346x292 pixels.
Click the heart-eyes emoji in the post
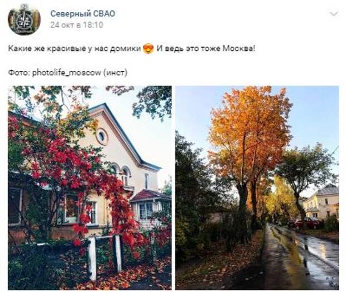[148, 49]
